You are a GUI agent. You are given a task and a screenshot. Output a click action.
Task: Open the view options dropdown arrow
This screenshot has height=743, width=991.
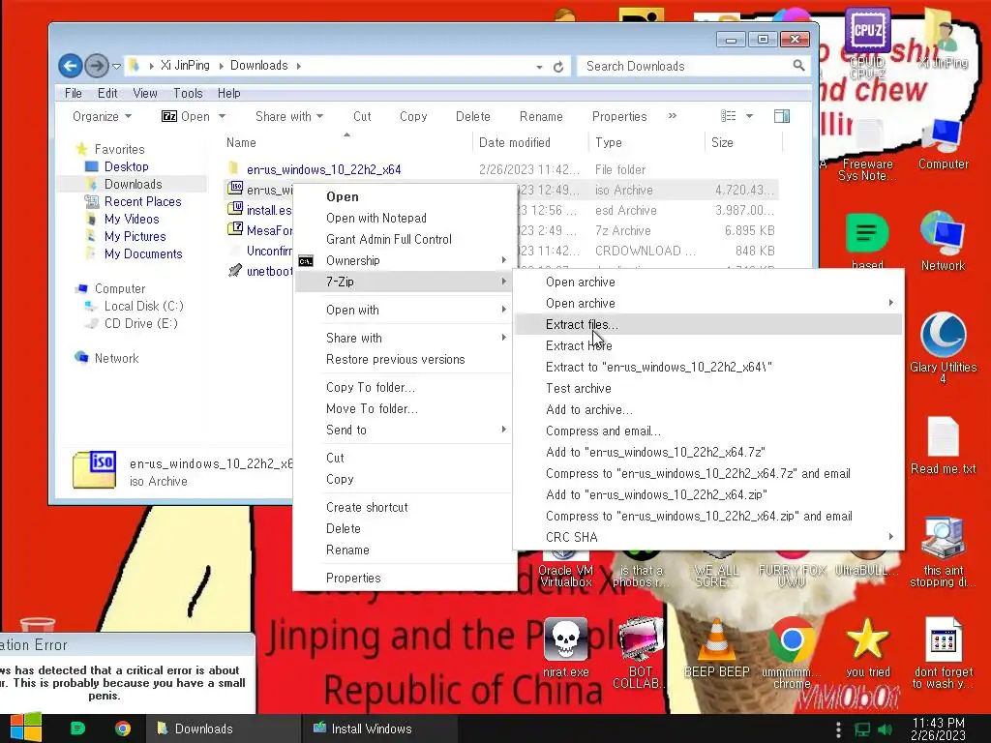click(x=750, y=116)
